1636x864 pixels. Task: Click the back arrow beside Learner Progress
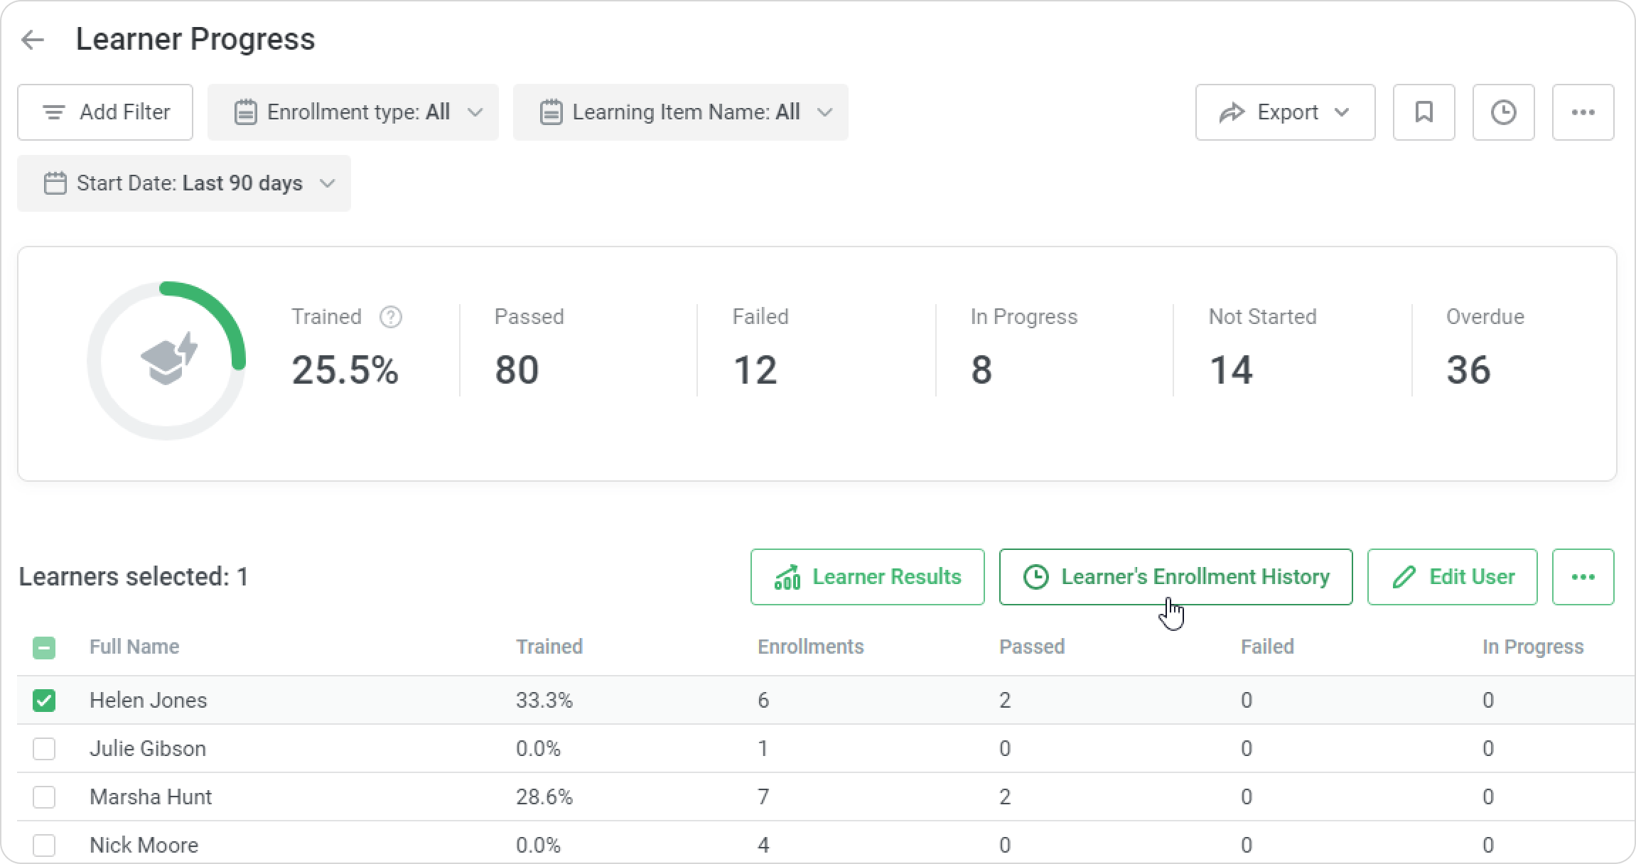[x=33, y=40]
